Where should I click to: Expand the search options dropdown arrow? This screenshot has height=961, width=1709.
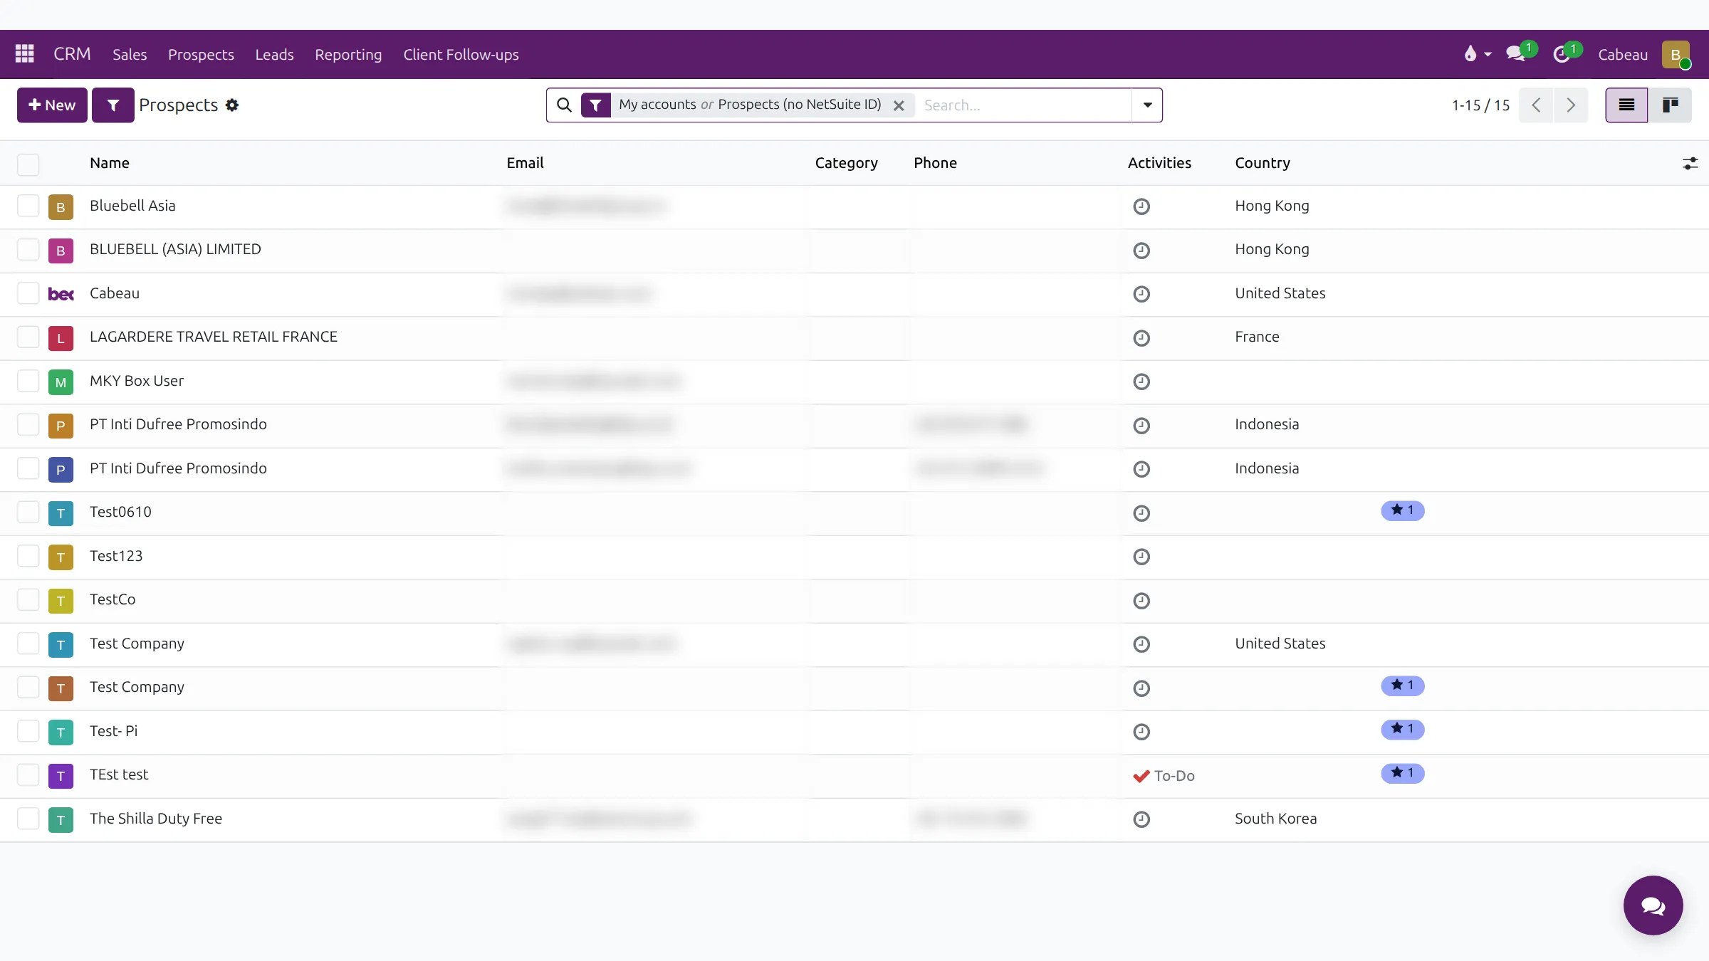click(1147, 105)
